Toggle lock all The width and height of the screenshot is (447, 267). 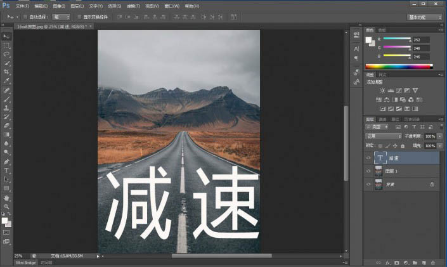(403, 146)
